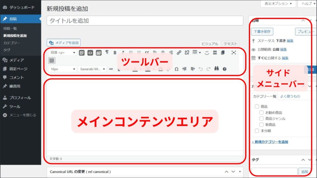
Task: Click the source code angle brackets icon
Action: pyautogui.click(x=90, y=53)
